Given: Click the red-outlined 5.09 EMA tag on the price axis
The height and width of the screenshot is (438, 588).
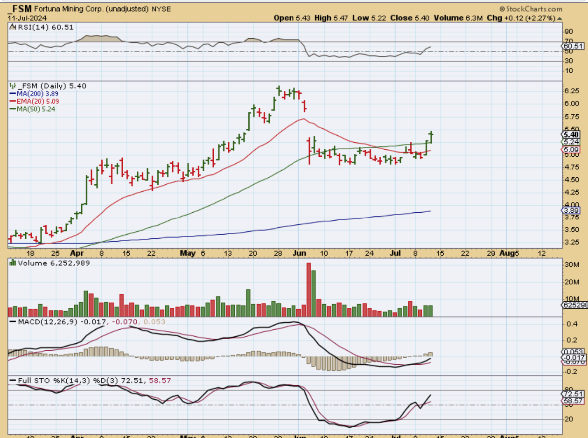Looking at the screenshot, I should (572, 149).
